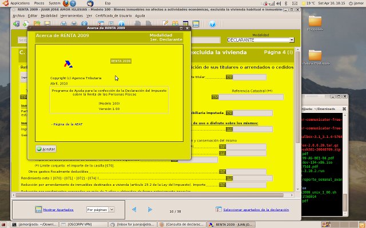366x228 pixels.
Task: Click the RENTA 2009 label in About dialog
Action: click(121, 61)
